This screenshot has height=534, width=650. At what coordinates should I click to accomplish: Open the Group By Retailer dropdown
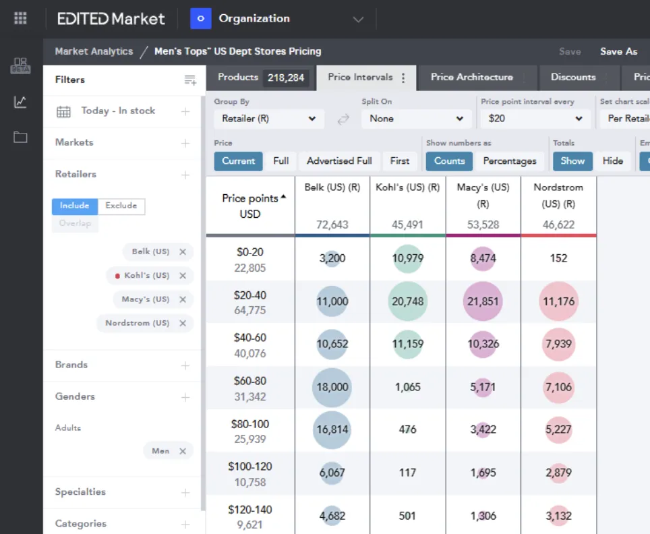point(268,119)
